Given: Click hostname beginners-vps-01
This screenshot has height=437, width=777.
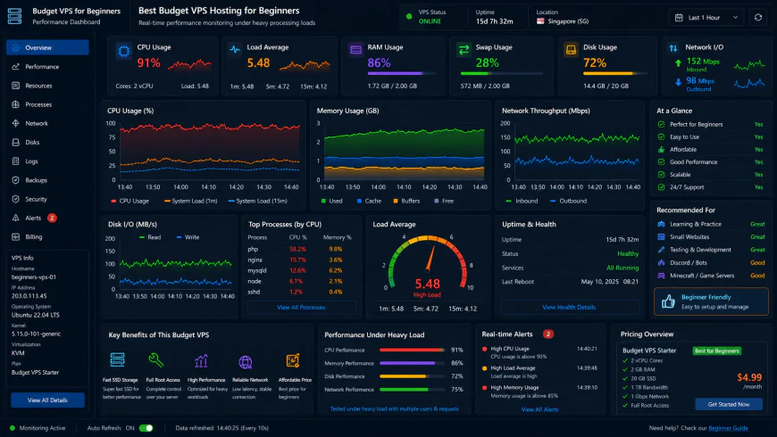Looking at the screenshot, I should point(34,277).
